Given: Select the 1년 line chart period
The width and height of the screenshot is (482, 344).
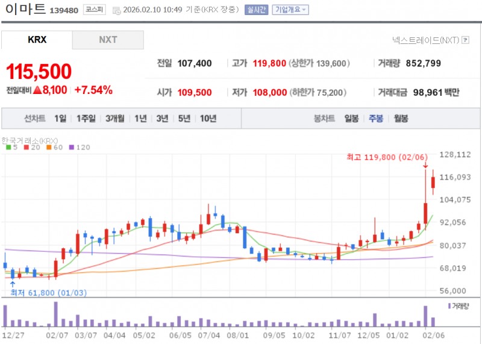Looking at the screenshot, I should point(140,118).
